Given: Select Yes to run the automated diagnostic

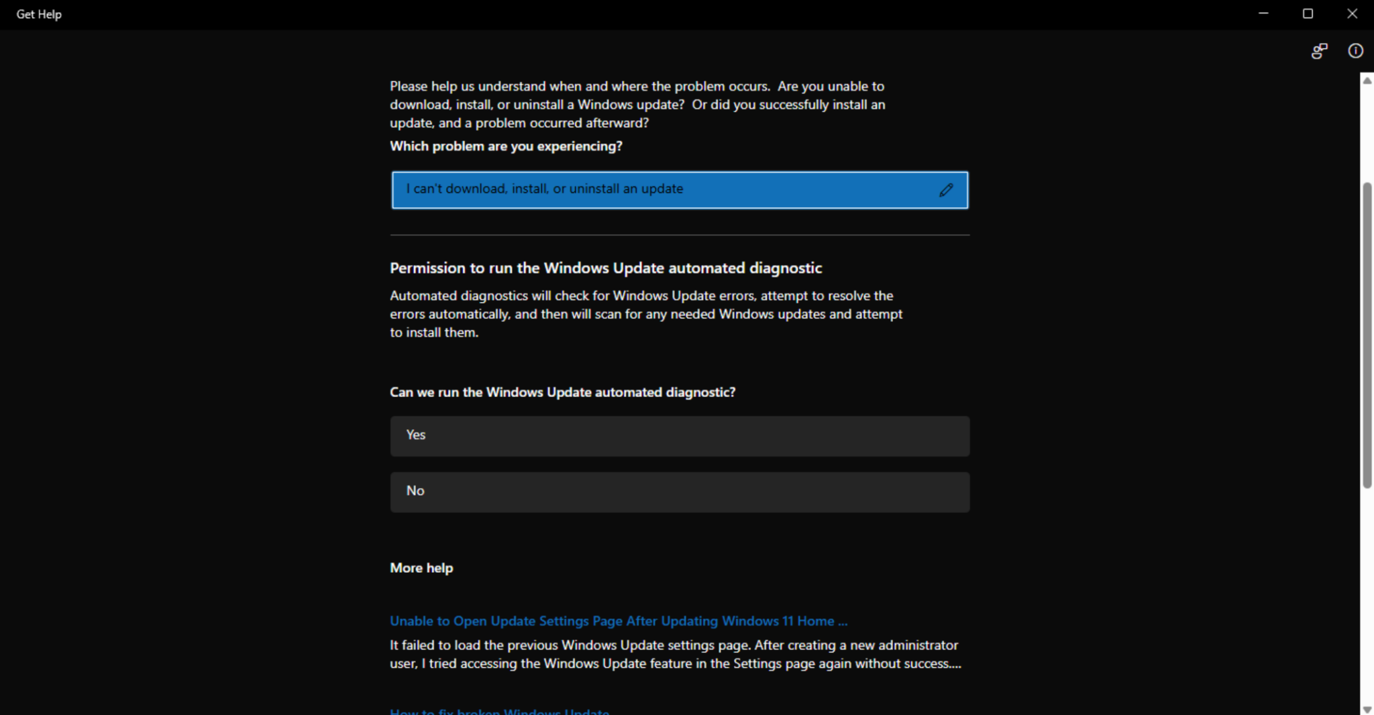Looking at the screenshot, I should [679, 435].
